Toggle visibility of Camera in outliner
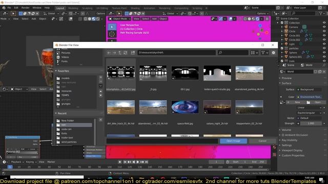The height and width of the screenshot is (184, 328). point(324,27)
